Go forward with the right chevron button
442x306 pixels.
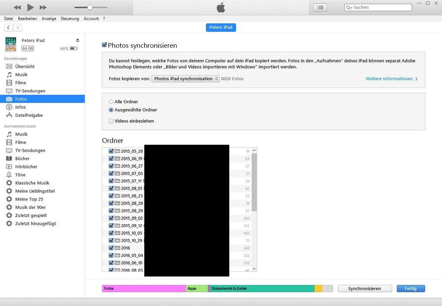pyautogui.click(x=17, y=28)
